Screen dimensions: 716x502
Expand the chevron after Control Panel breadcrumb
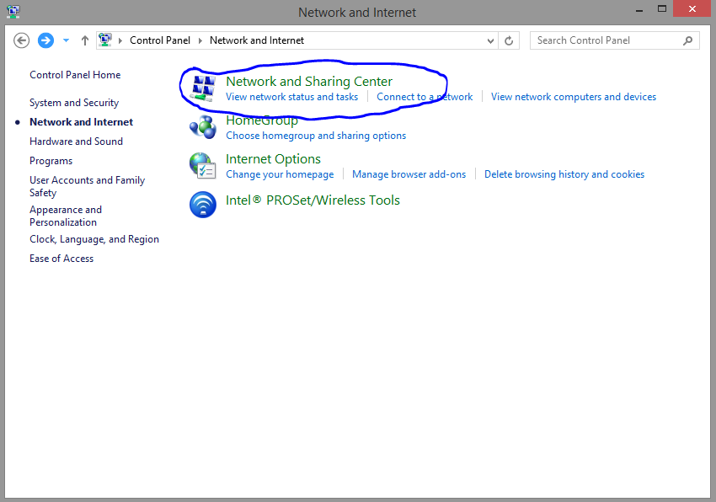coord(200,40)
